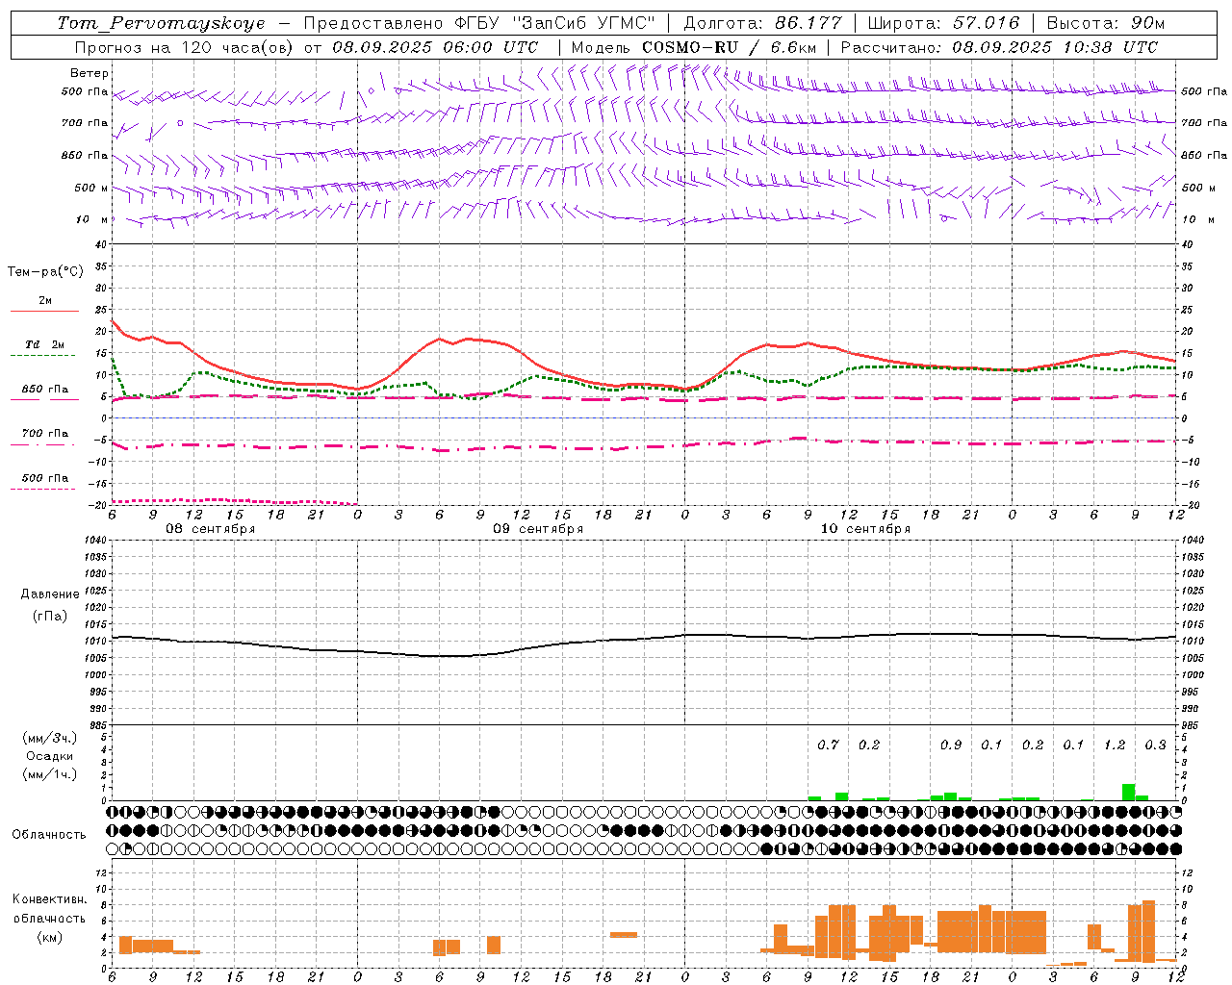Screen dimensions: 1232x985
Task: Click the model resolution 6.6км
Action: (x=793, y=47)
